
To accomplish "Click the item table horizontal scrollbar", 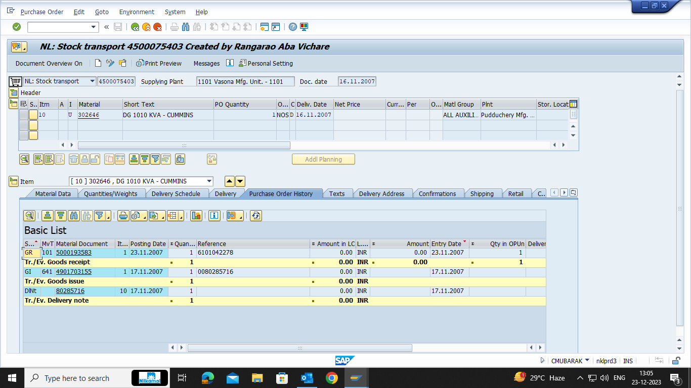I will point(185,145).
